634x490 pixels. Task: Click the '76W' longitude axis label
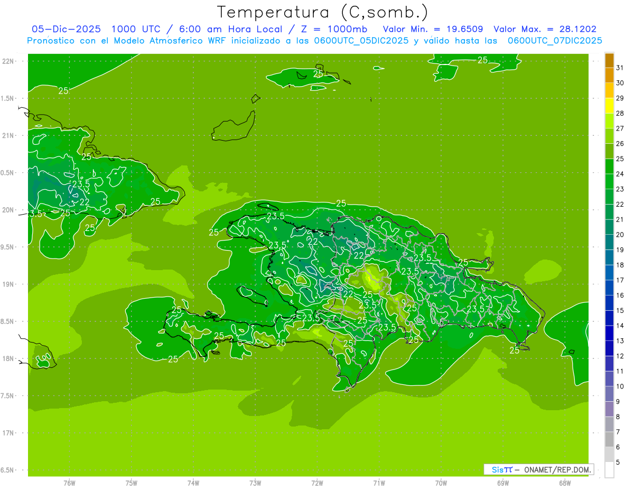click(x=69, y=483)
